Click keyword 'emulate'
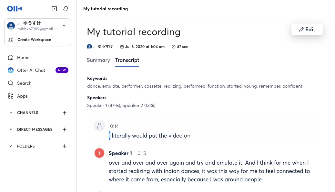 pyautogui.click(x=111, y=86)
